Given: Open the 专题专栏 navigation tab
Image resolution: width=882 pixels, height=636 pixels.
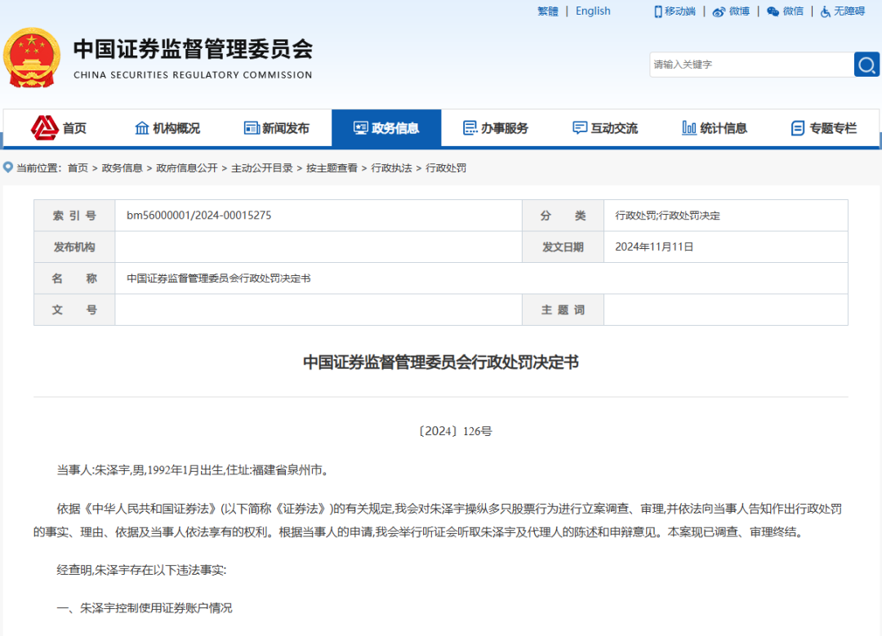Looking at the screenshot, I should click(824, 128).
